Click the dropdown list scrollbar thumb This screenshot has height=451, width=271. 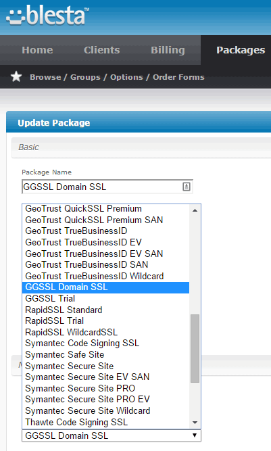click(195, 348)
